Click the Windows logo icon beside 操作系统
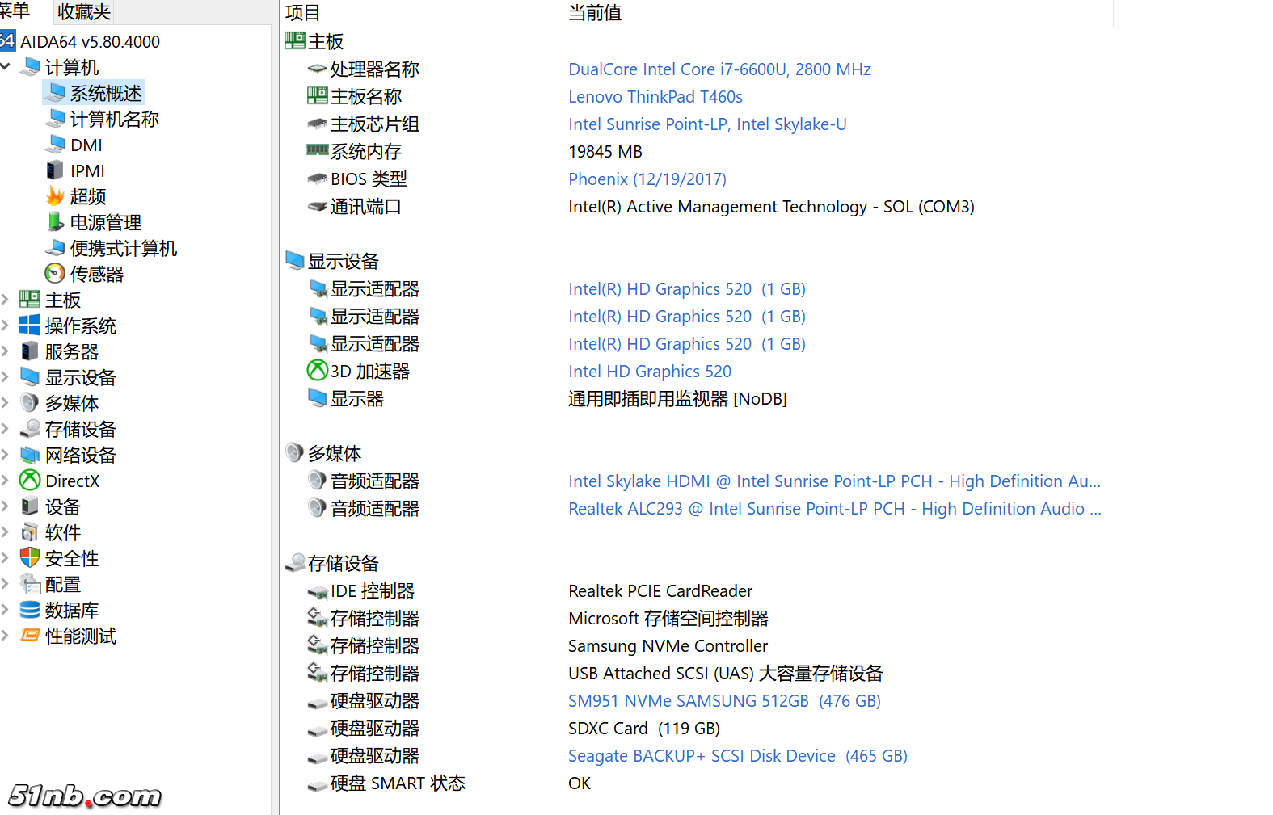This screenshot has width=1273, height=815. 30,326
